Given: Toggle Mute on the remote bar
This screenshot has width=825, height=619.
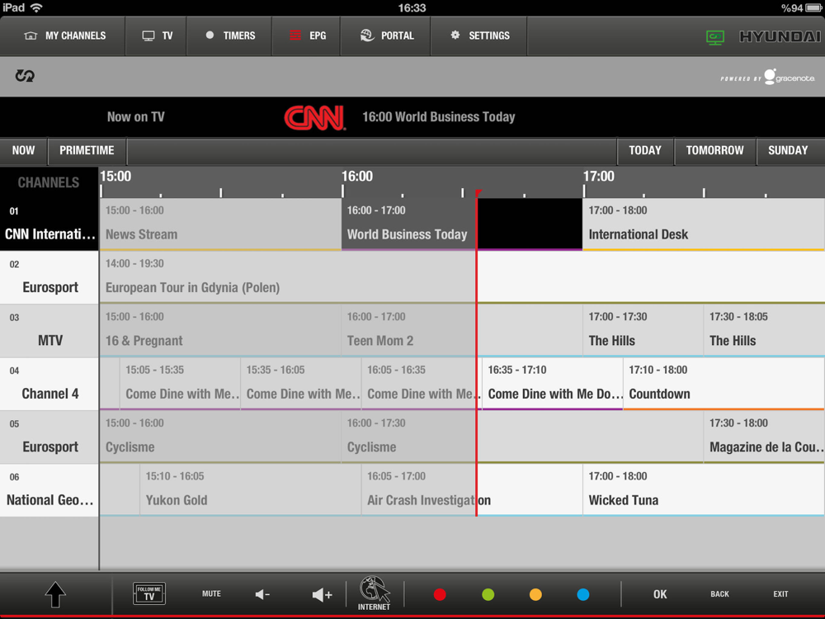Looking at the screenshot, I should [x=211, y=593].
